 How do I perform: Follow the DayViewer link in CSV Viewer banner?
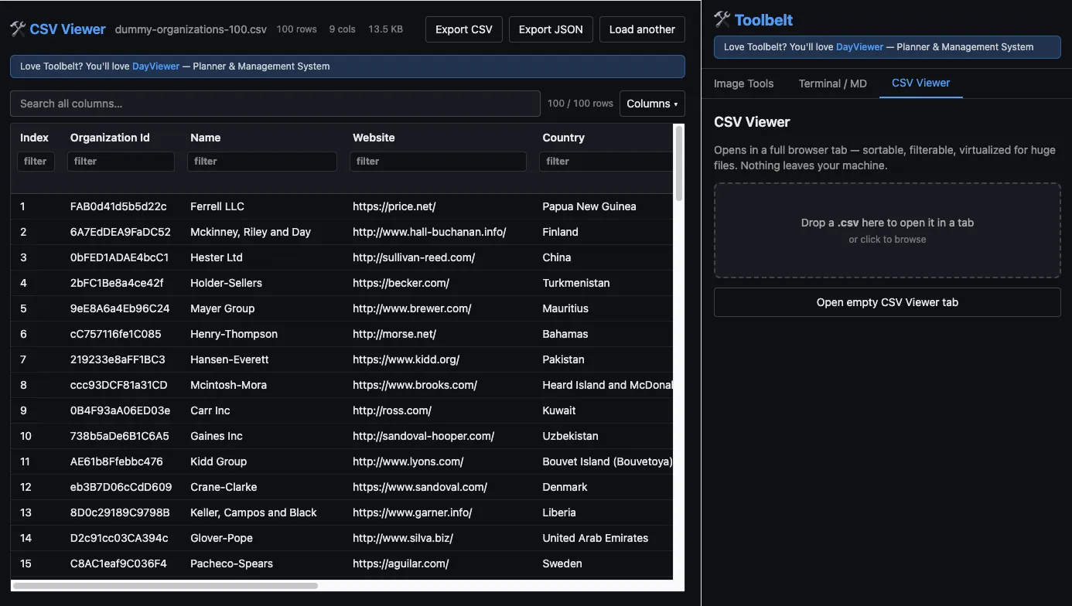(155, 66)
